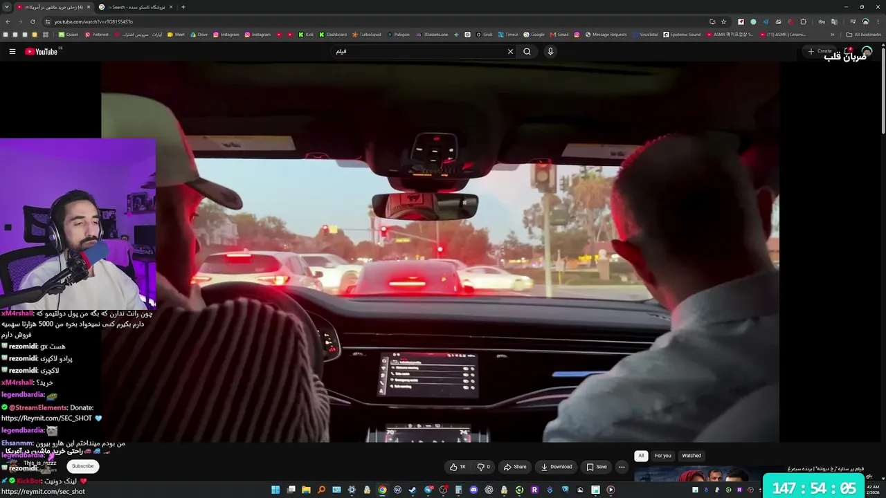This screenshot has height=498, width=886.
Task: Open File Explorer from the taskbar
Action: click(x=306, y=490)
